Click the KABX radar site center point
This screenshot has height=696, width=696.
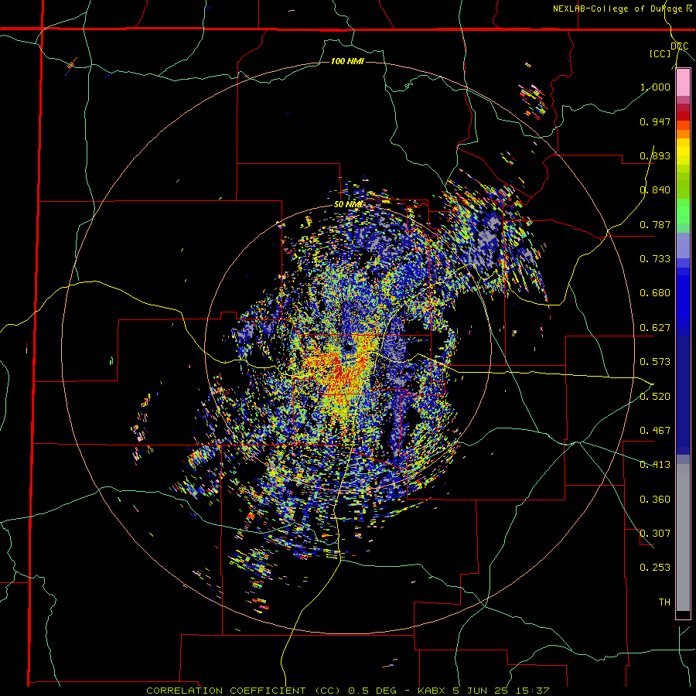point(347,347)
